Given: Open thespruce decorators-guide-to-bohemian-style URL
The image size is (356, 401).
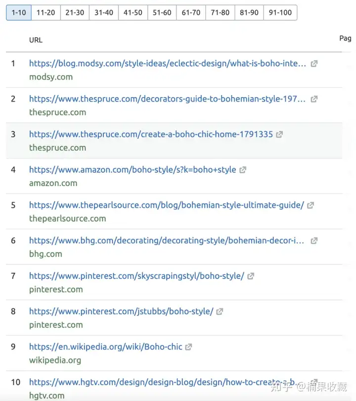Looking at the screenshot, I should click(167, 99).
